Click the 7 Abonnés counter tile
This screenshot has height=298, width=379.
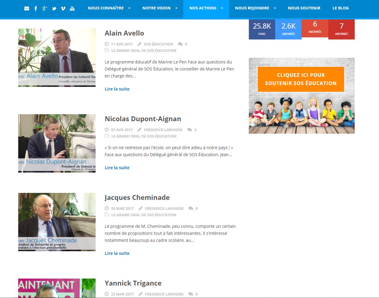tap(341, 29)
